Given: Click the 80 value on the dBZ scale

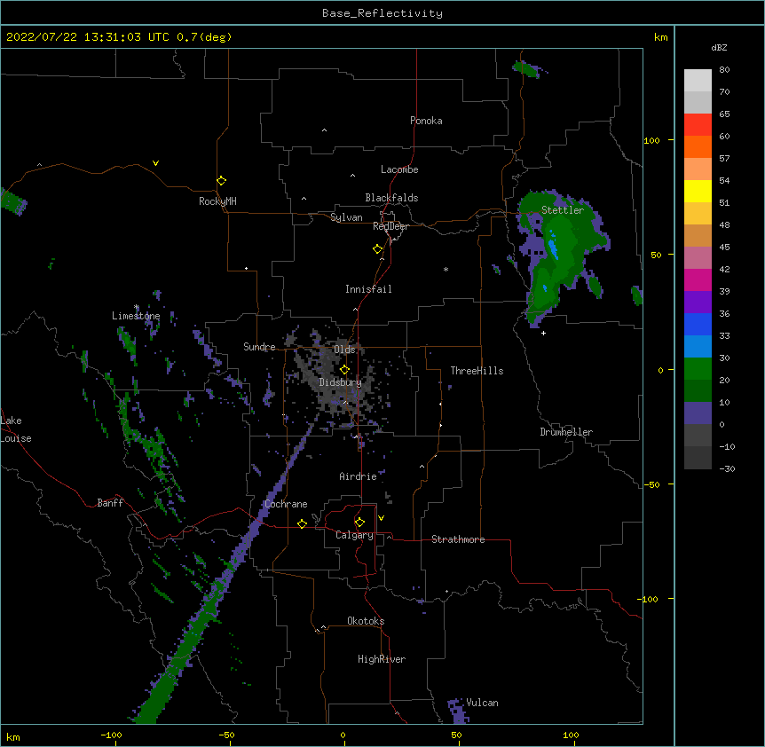Looking at the screenshot, I should 724,70.
